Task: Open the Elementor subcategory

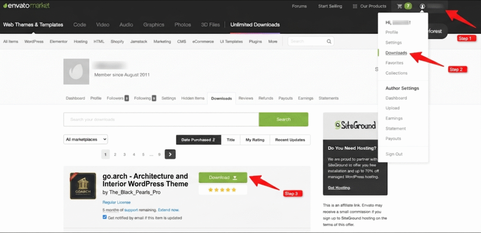Action: [x=59, y=41]
